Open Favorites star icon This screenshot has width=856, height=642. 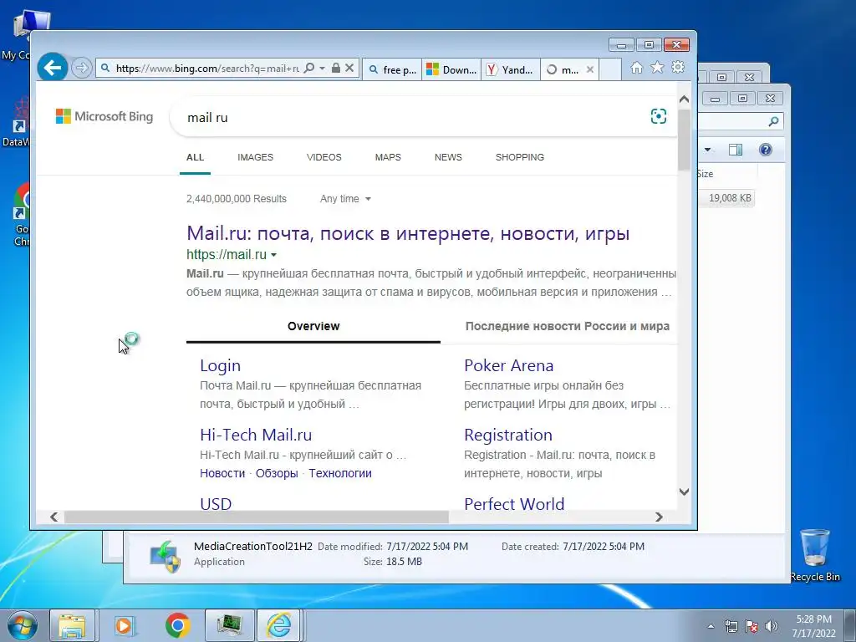(657, 68)
